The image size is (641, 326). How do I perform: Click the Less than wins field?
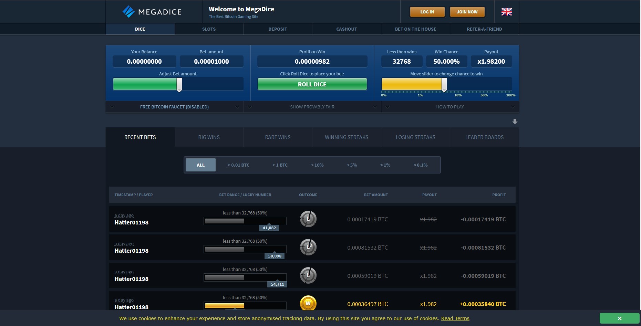tap(402, 62)
